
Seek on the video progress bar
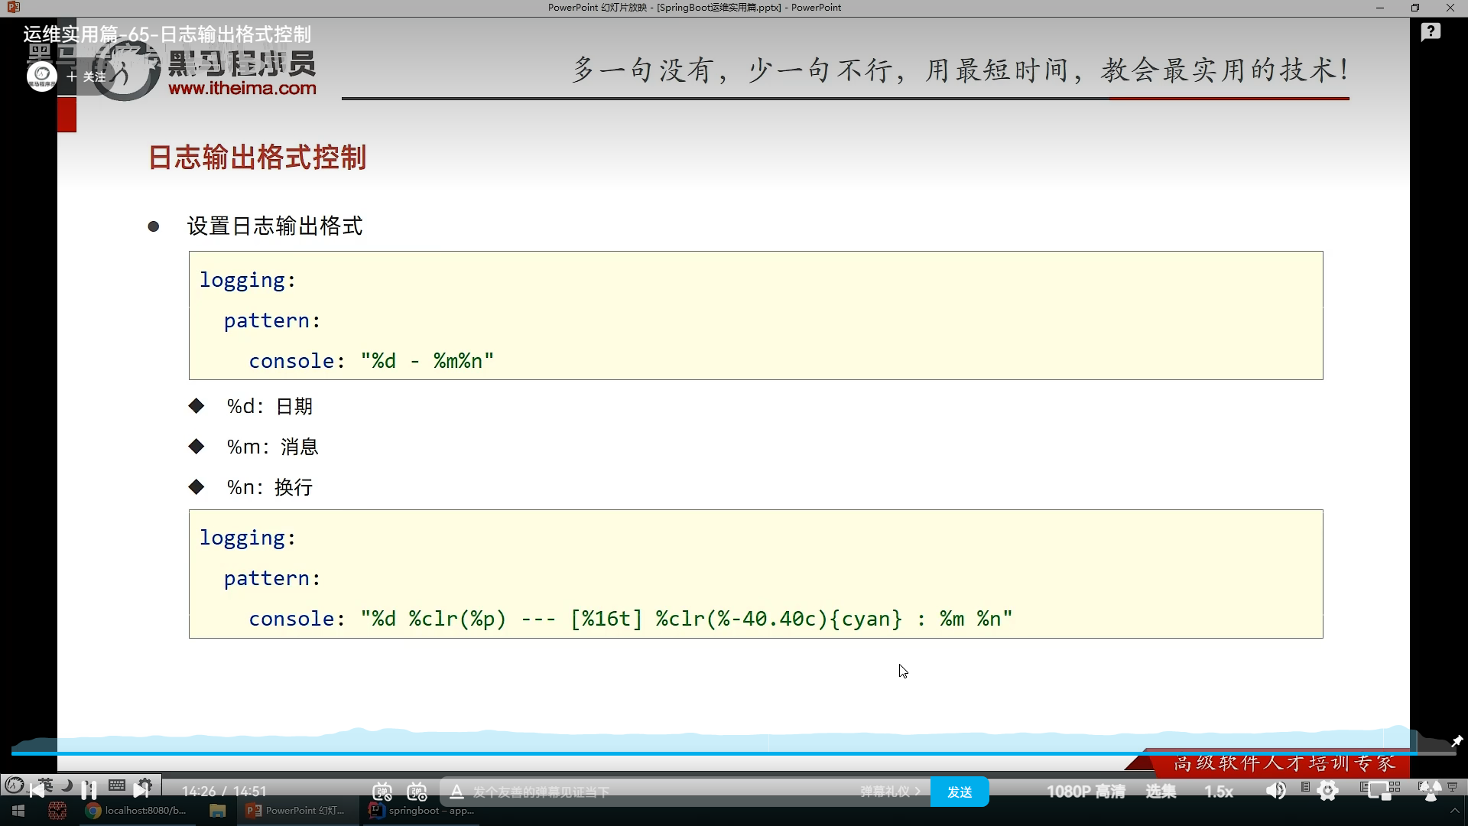(x=734, y=753)
